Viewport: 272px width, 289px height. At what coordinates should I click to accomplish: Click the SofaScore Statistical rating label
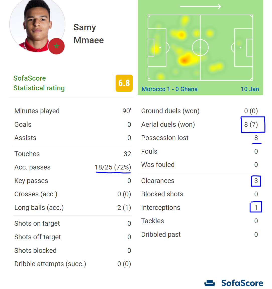click(x=39, y=83)
